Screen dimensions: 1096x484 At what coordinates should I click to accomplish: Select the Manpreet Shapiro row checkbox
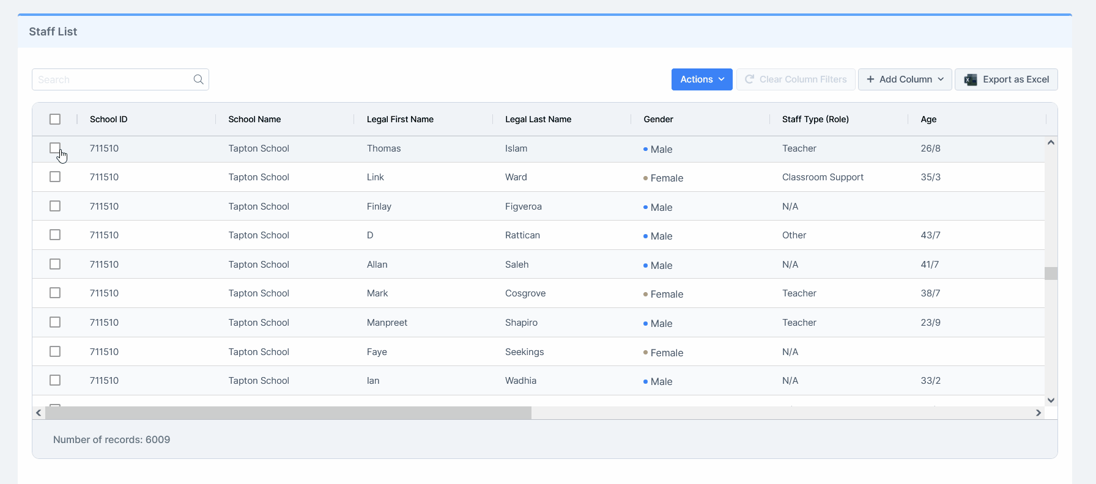click(x=55, y=322)
